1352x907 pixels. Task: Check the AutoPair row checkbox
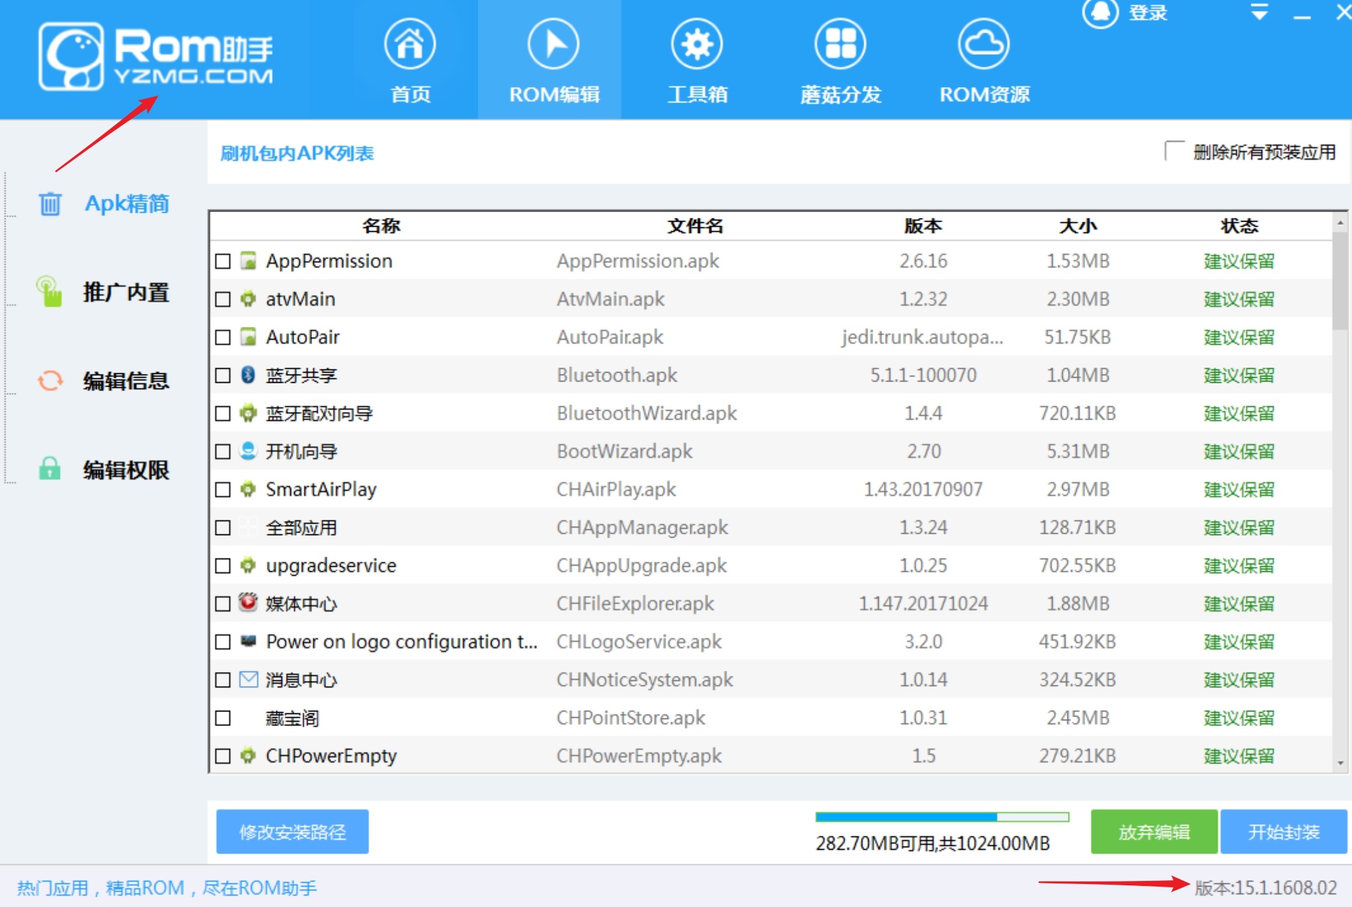pyautogui.click(x=223, y=338)
